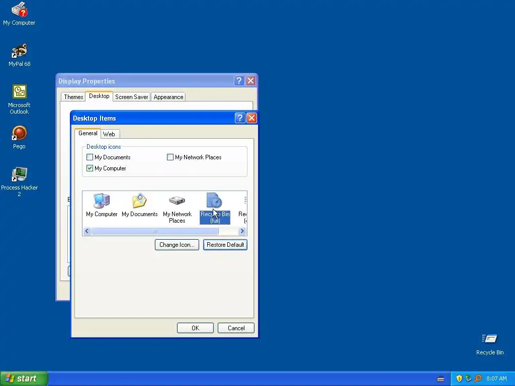The height and width of the screenshot is (386, 515).
Task: Close the Display Properties window
Action: tap(250, 81)
